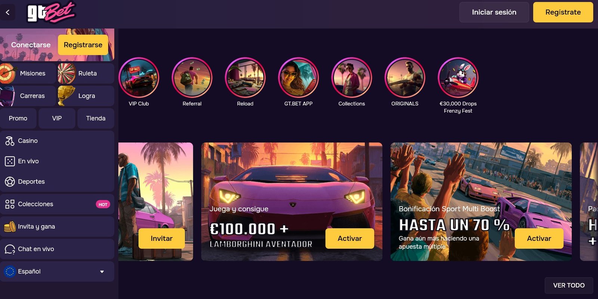The image size is (598, 299).
Task: Open Ruleta from the sidebar
Action: 86,73
